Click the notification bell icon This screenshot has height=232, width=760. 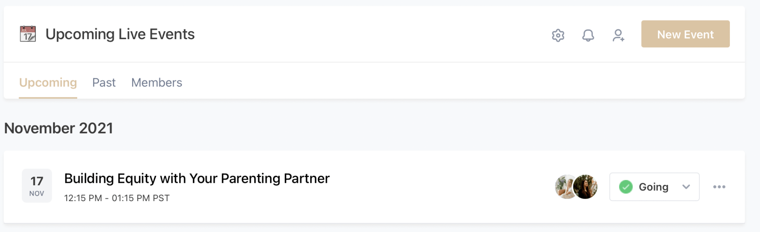click(x=588, y=35)
